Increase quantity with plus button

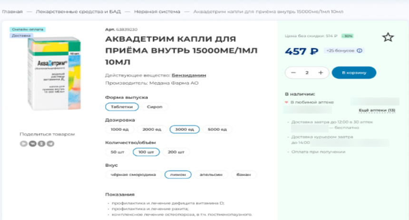[321, 73]
